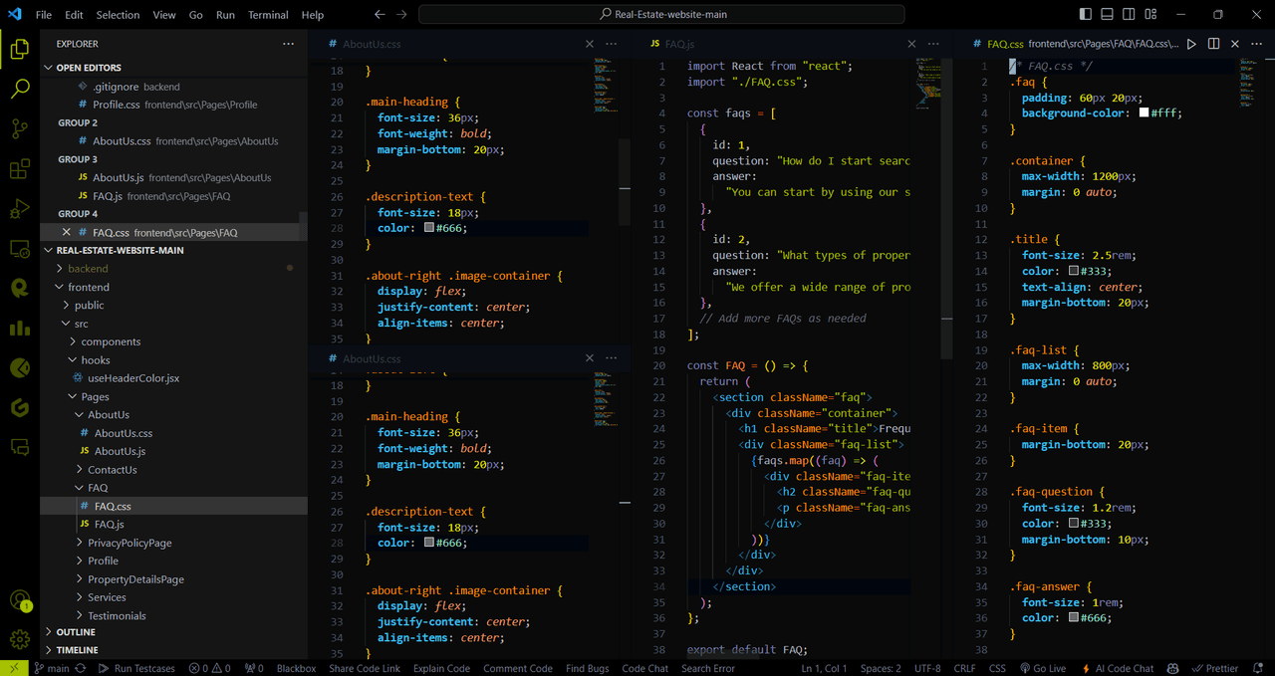Click the split editor right icon
Screen dimensions: 1275x676
click(x=1213, y=44)
